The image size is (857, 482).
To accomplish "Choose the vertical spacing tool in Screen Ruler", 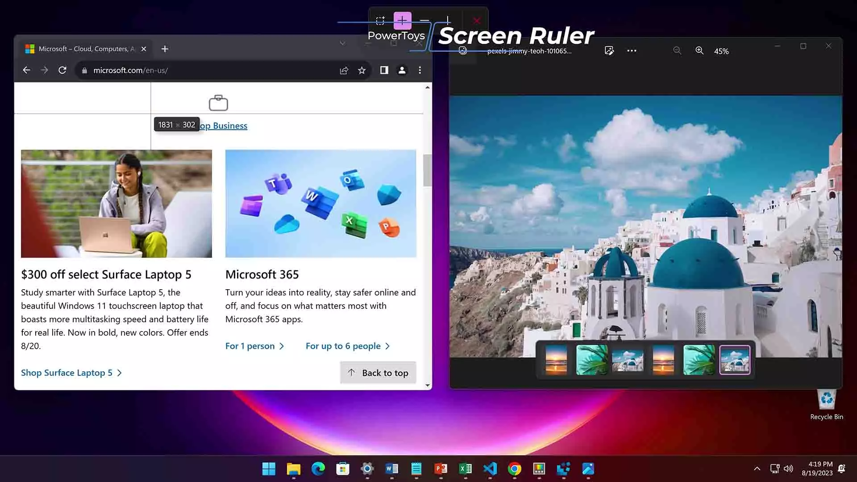I will point(447,21).
